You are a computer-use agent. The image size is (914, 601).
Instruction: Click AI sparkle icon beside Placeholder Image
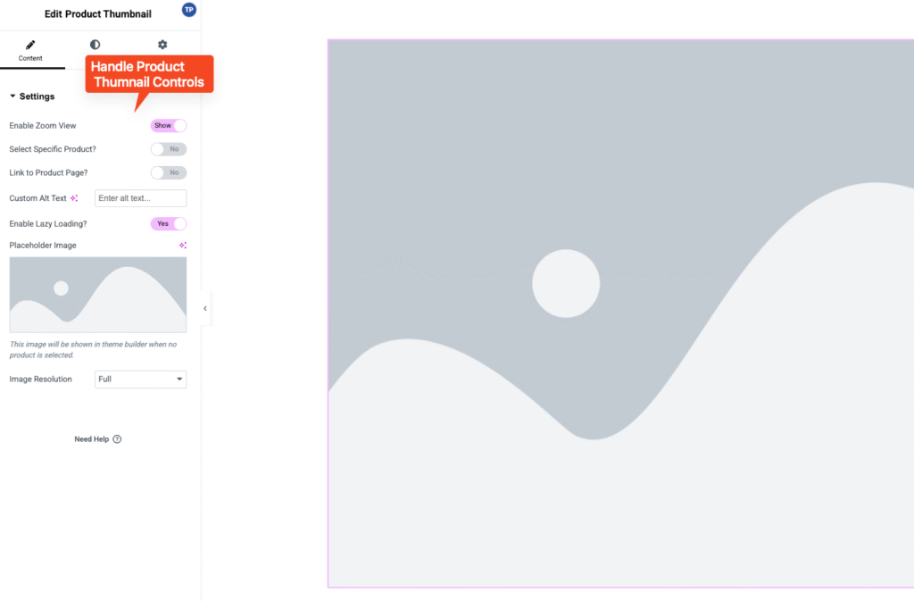click(182, 246)
